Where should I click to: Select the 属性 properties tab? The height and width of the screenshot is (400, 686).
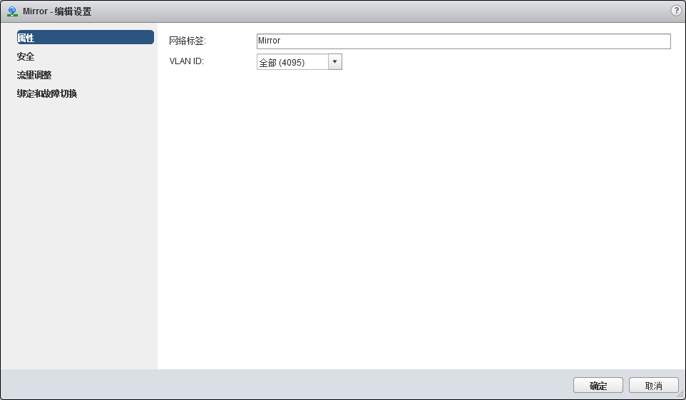click(86, 37)
